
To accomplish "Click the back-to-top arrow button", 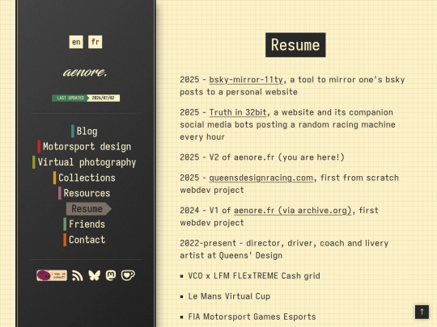I will point(422,312).
